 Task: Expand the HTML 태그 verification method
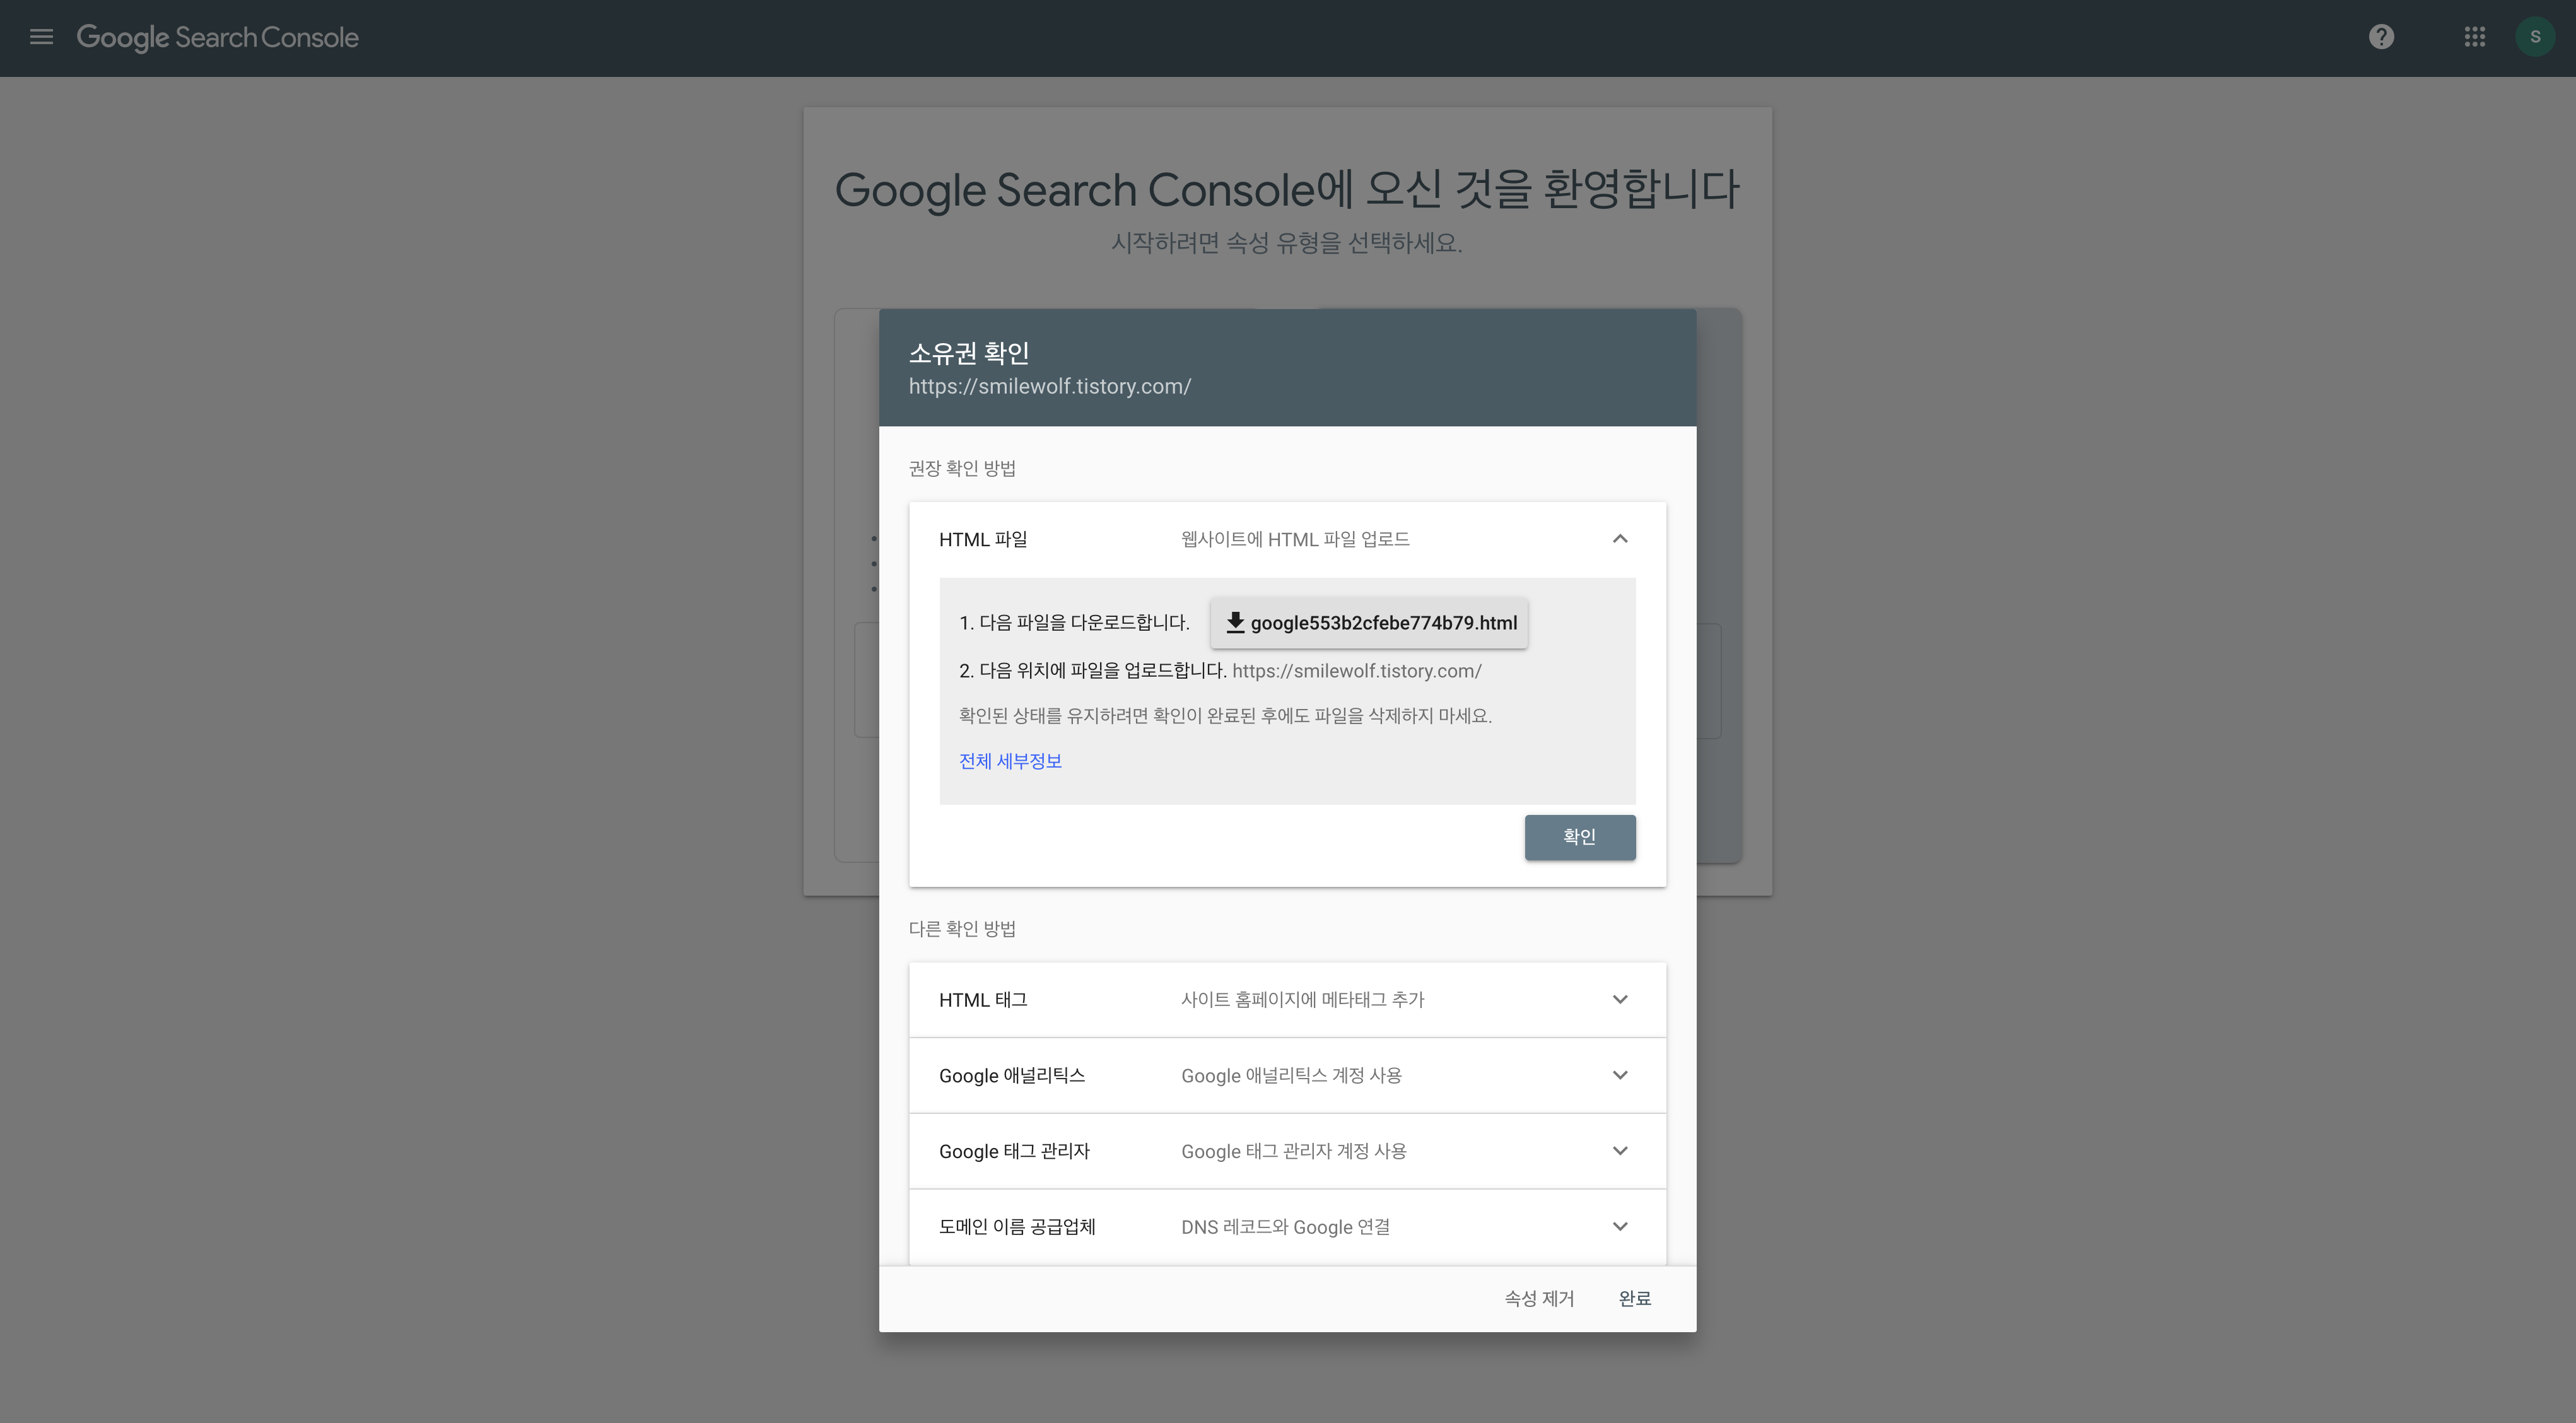pyautogui.click(x=1620, y=999)
